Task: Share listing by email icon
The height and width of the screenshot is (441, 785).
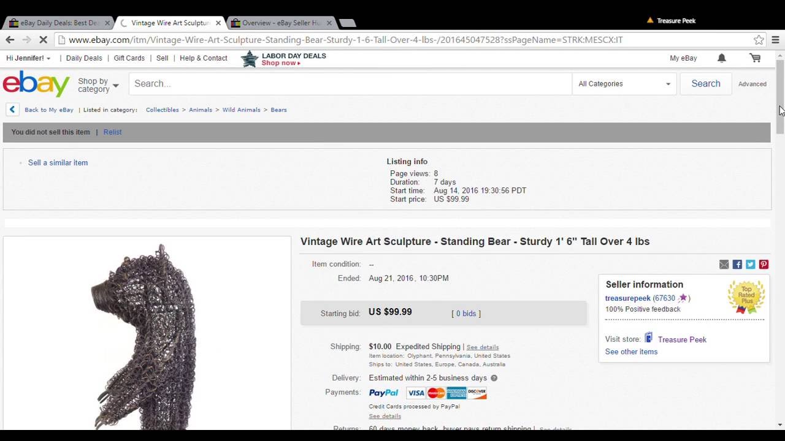Action: click(x=724, y=265)
